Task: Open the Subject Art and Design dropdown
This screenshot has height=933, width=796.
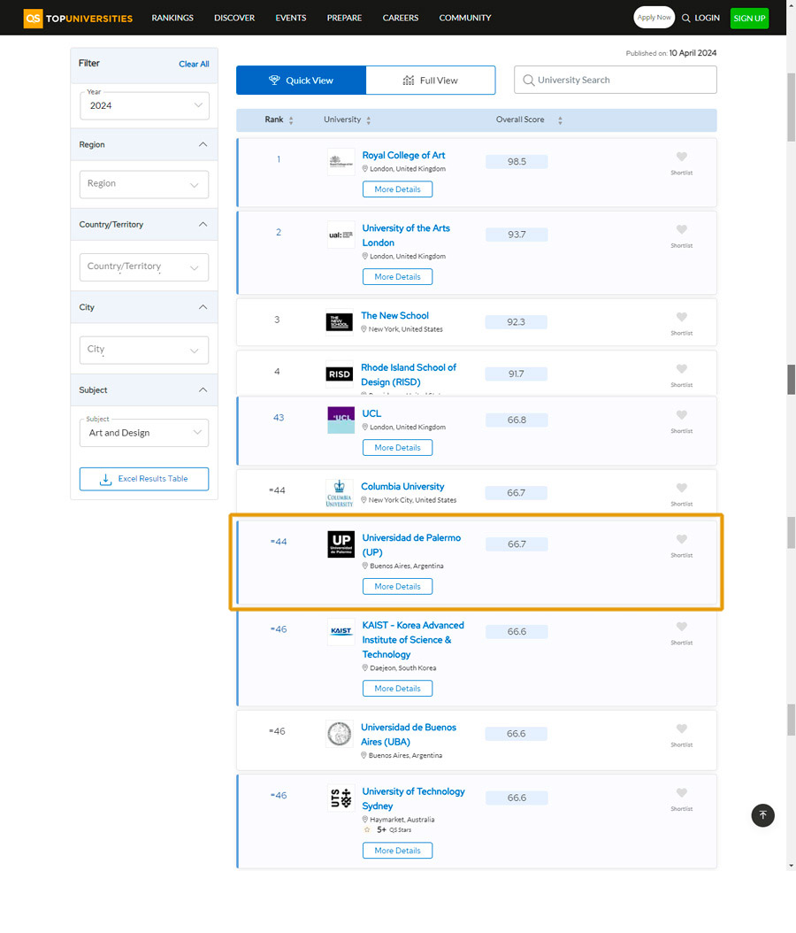Action: (144, 433)
